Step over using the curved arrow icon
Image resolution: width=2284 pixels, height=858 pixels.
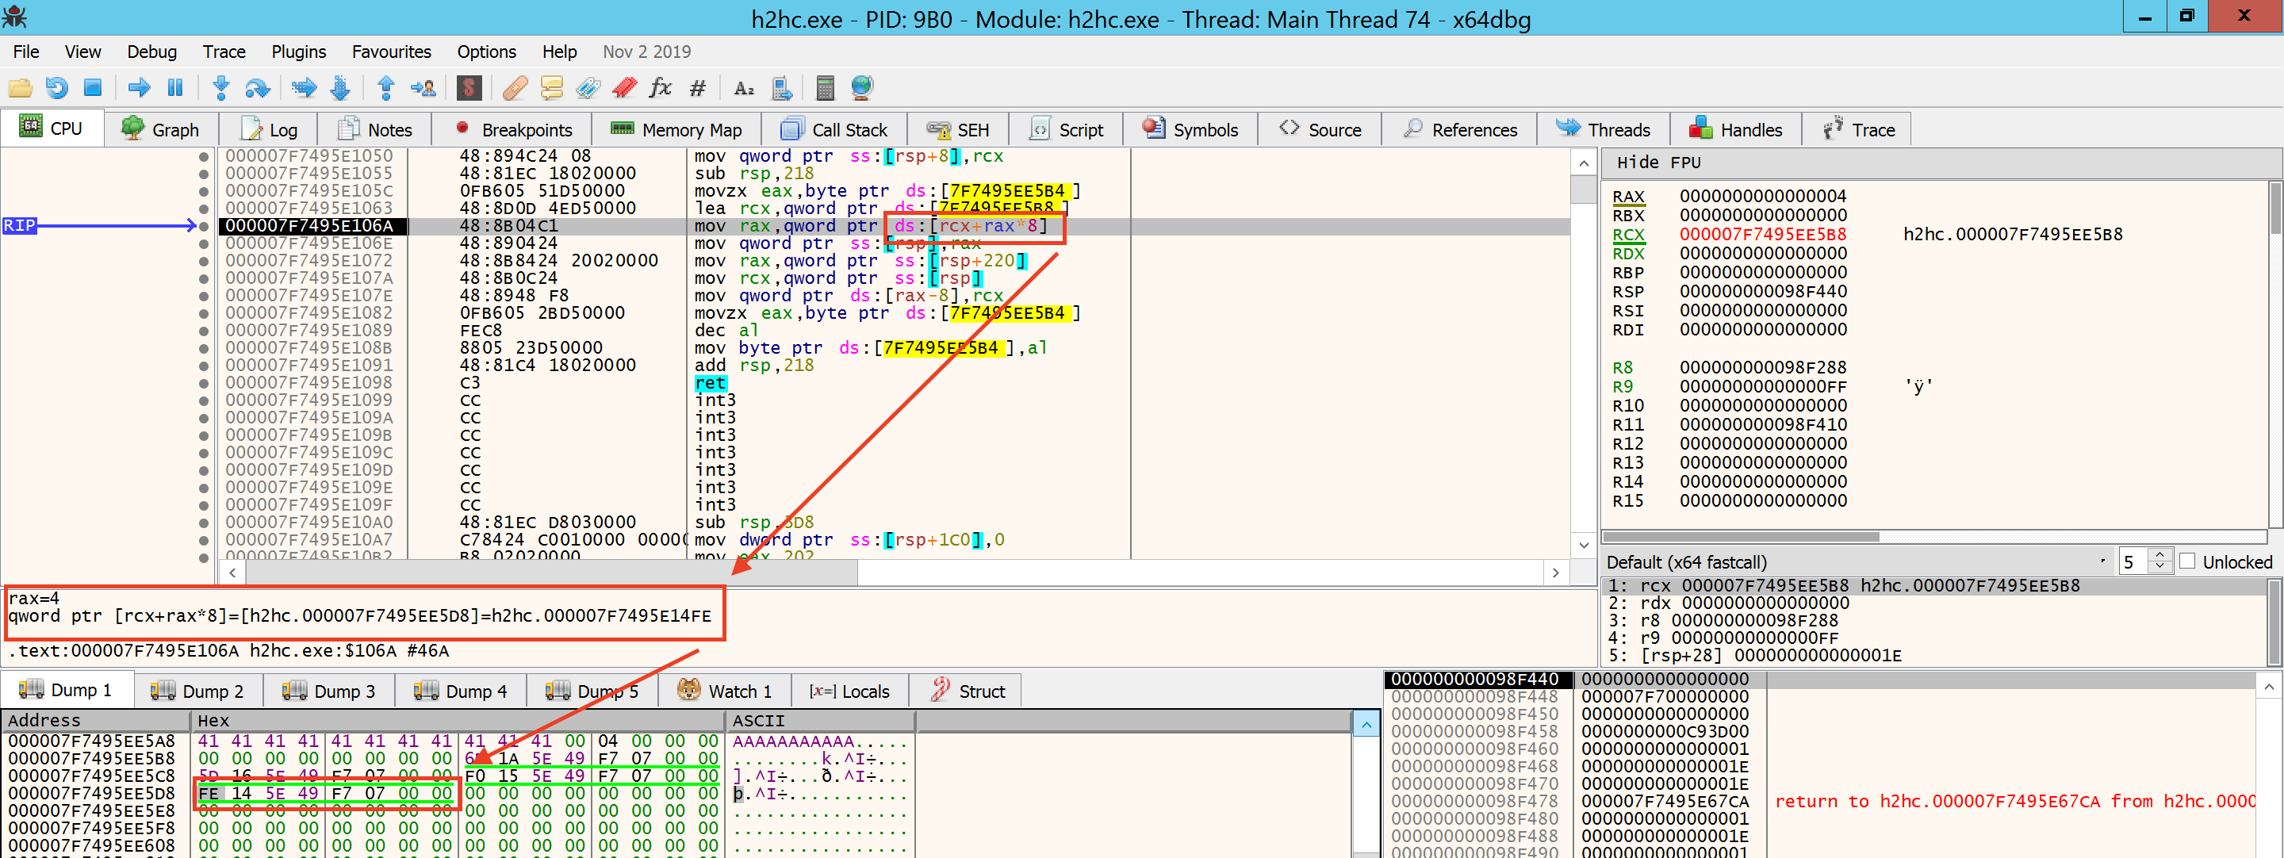pos(257,88)
